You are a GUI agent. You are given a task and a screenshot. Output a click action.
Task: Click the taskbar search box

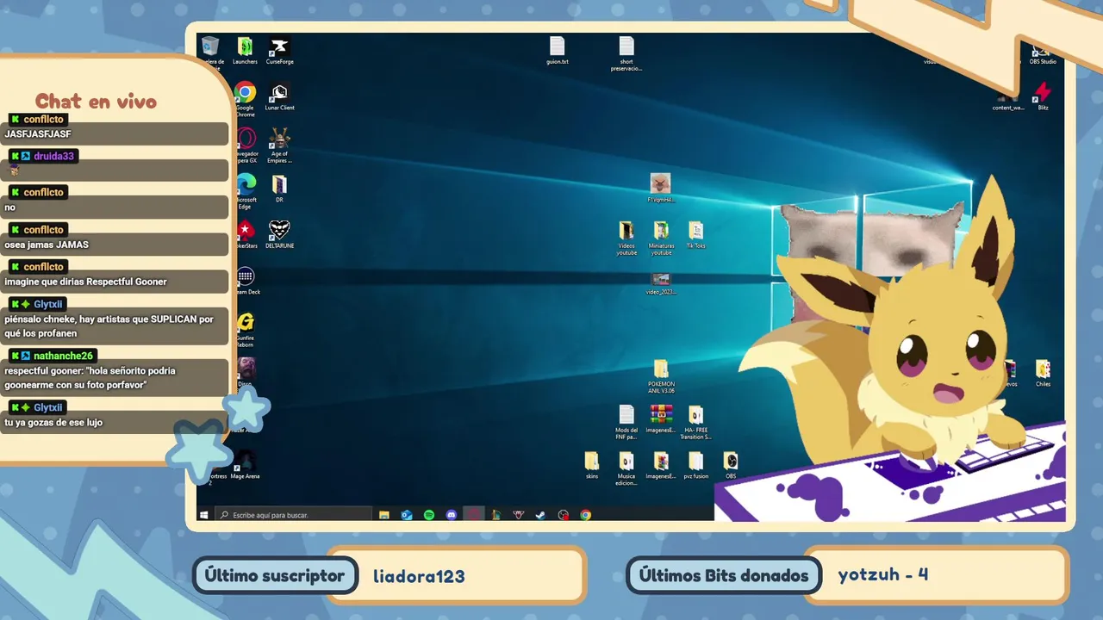tap(293, 515)
